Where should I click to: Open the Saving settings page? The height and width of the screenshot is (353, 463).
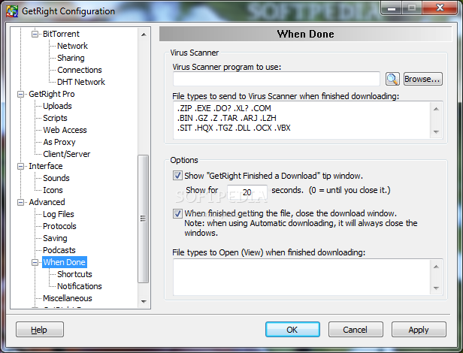(55, 238)
